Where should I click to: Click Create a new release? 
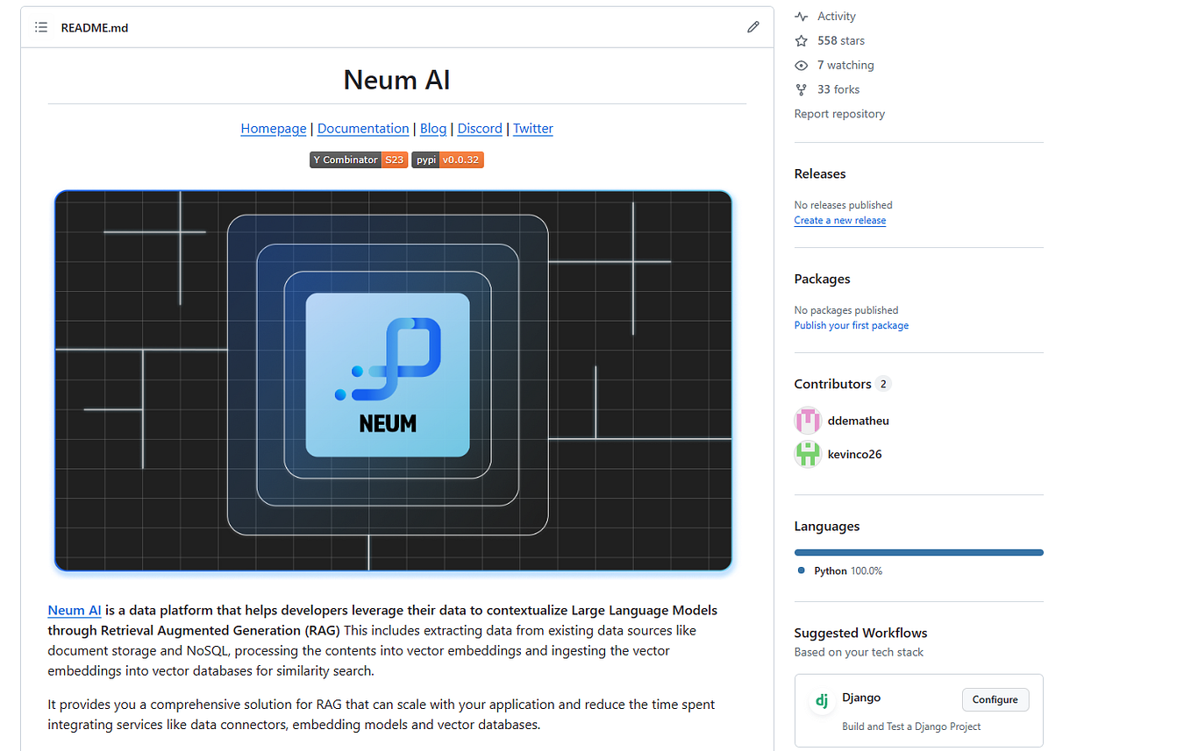[x=839, y=220]
